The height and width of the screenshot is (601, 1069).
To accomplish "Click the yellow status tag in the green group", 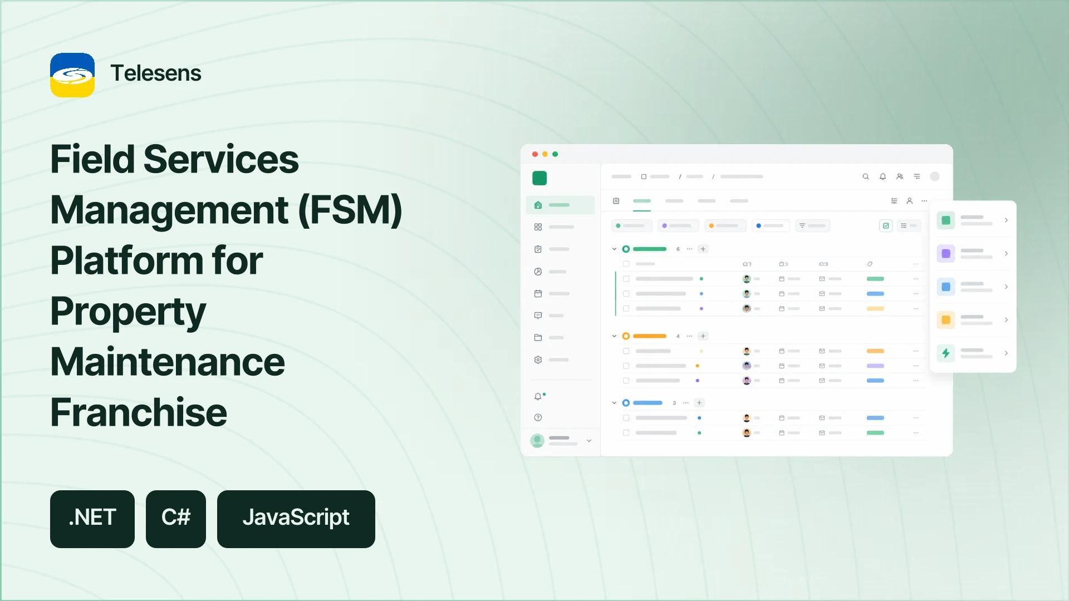I will 875,308.
